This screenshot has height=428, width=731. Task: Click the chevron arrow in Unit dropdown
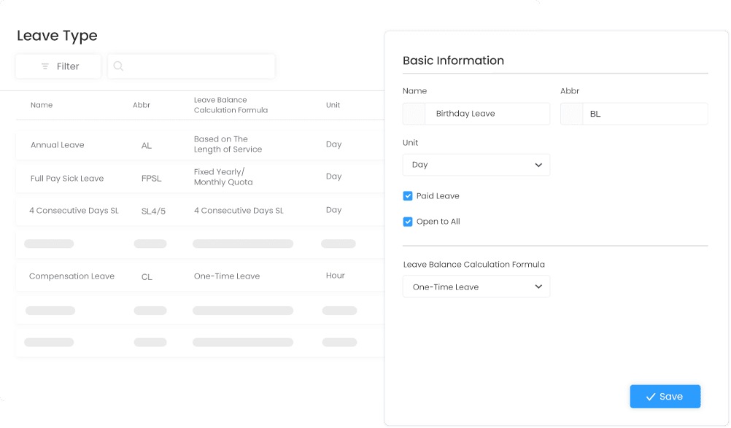pos(538,165)
